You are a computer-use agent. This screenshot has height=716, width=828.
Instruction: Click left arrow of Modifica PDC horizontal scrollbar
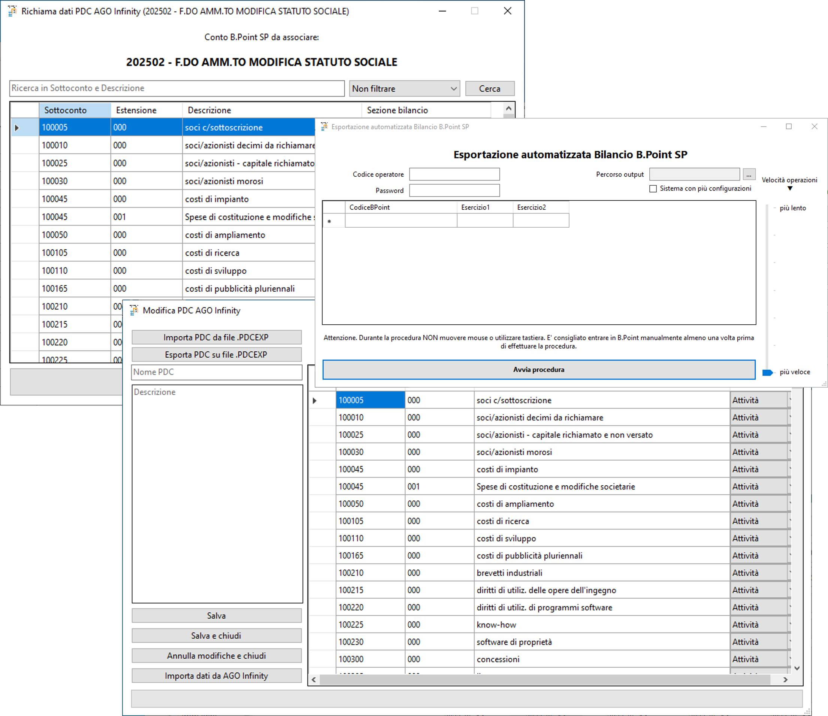pyautogui.click(x=314, y=680)
